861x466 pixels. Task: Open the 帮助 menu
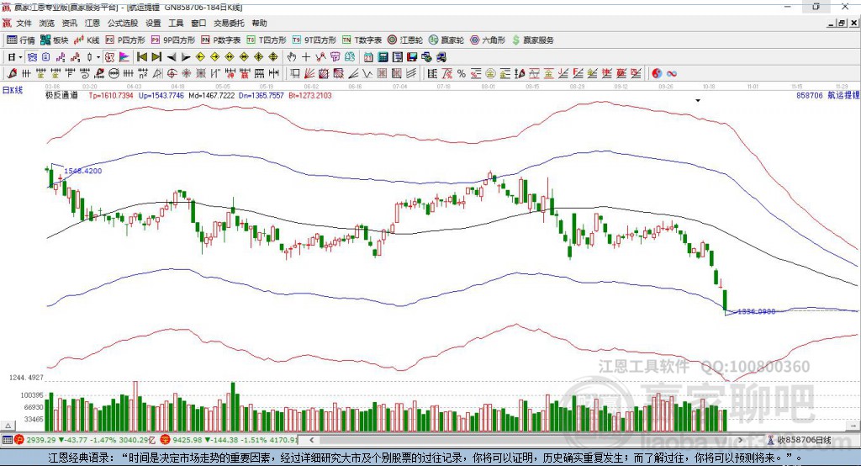pos(259,23)
